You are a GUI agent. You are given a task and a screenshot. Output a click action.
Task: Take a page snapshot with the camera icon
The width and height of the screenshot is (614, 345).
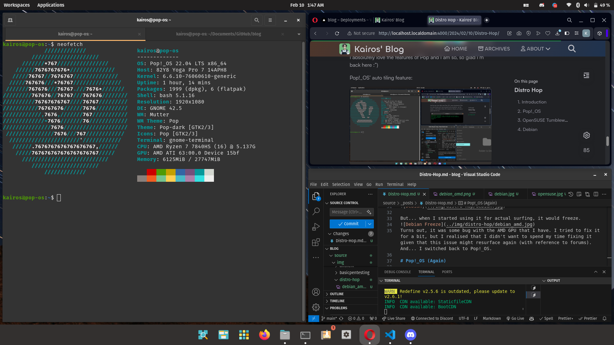(519, 33)
